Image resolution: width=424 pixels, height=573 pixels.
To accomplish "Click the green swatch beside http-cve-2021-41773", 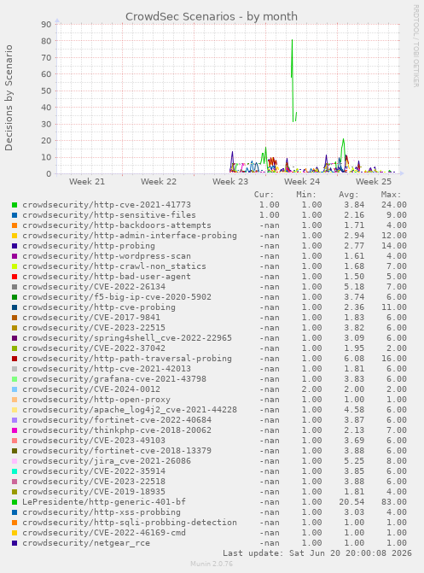I will pyautogui.click(x=15, y=205).
